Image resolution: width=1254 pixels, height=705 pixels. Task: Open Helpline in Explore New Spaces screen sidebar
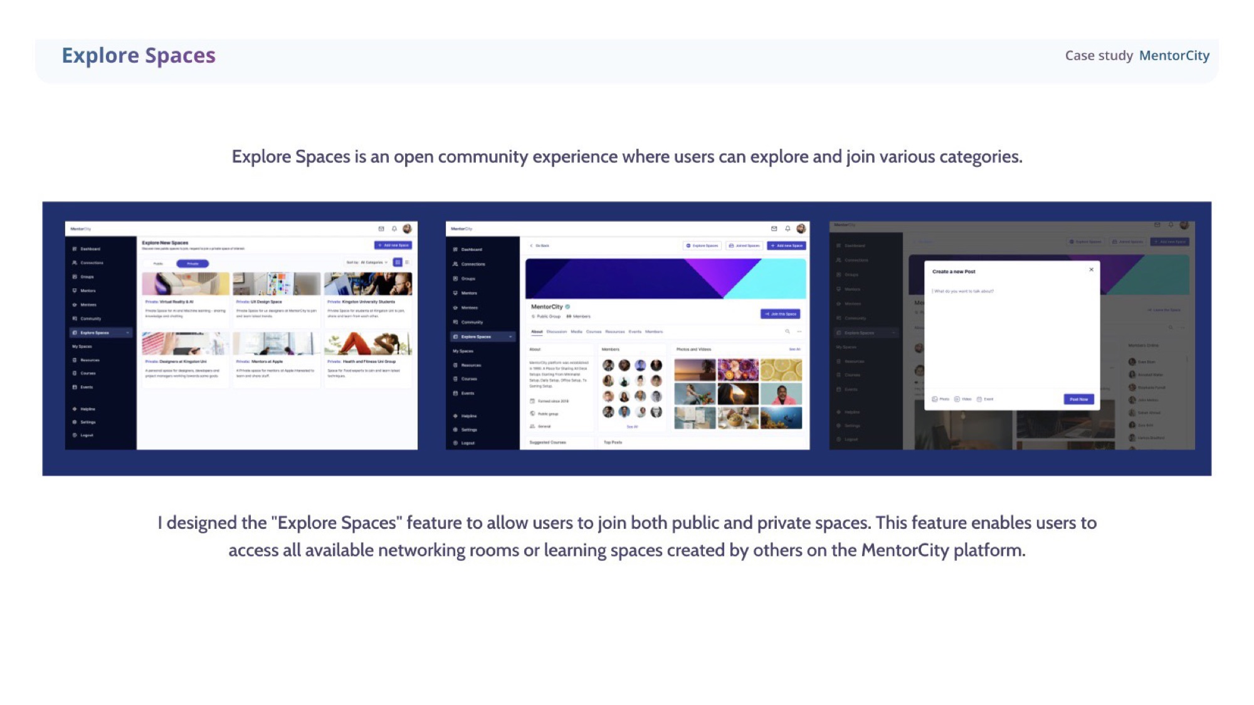[x=84, y=409]
